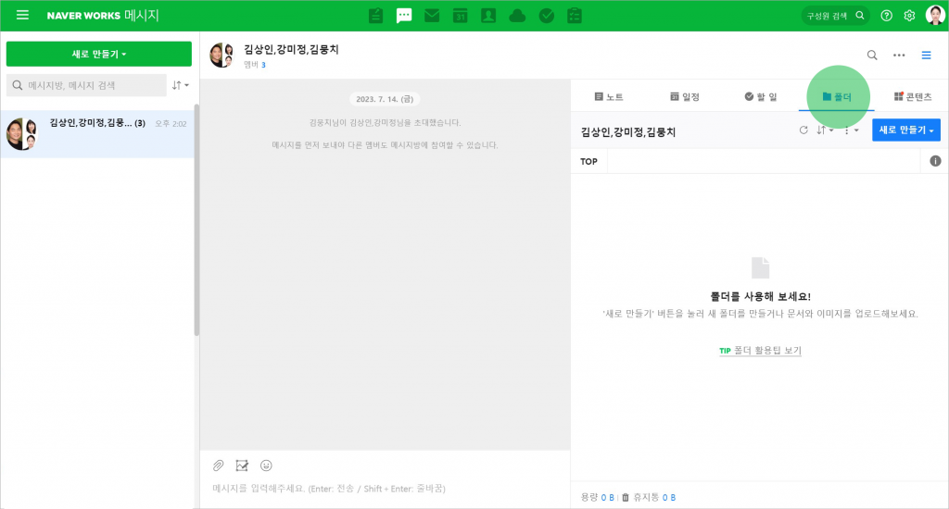Viewport: 949px width, 509px height.
Task: Click the member search magnifier icon
Action: pos(860,16)
